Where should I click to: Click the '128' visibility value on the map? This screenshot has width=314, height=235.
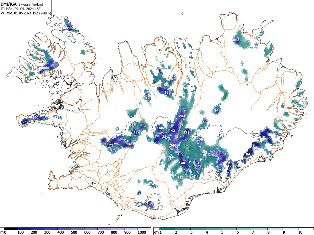163,137
